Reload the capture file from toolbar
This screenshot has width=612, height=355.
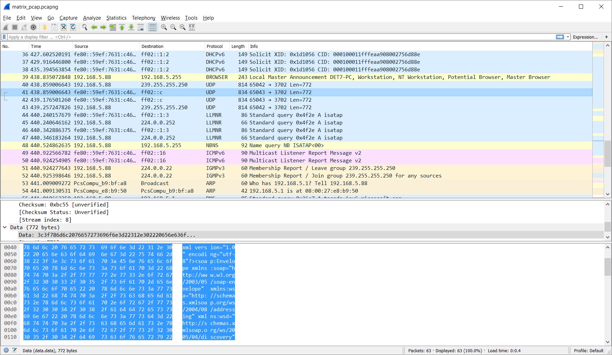(x=73, y=27)
